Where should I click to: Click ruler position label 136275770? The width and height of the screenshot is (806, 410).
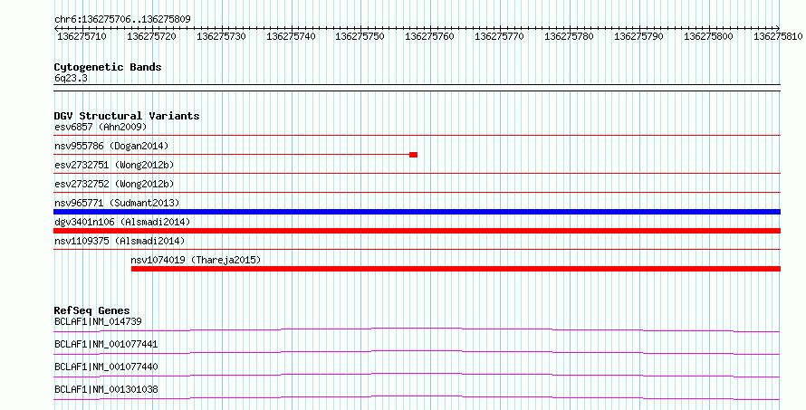tap(499, 36)
